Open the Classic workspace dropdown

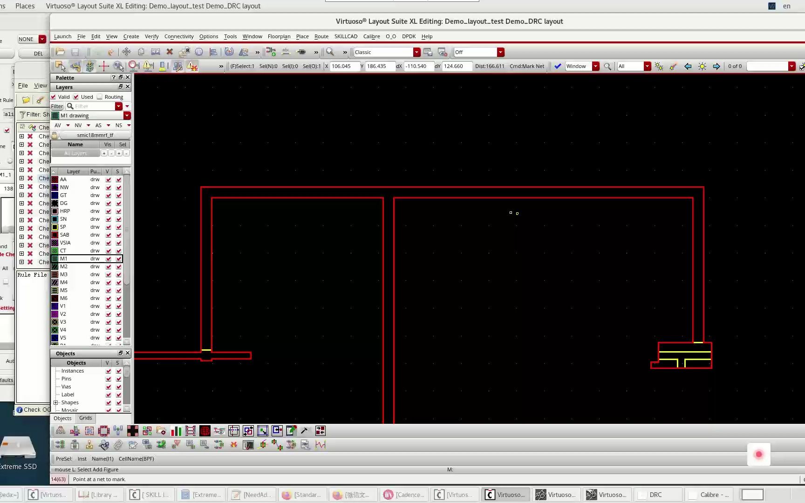(417, 52)
